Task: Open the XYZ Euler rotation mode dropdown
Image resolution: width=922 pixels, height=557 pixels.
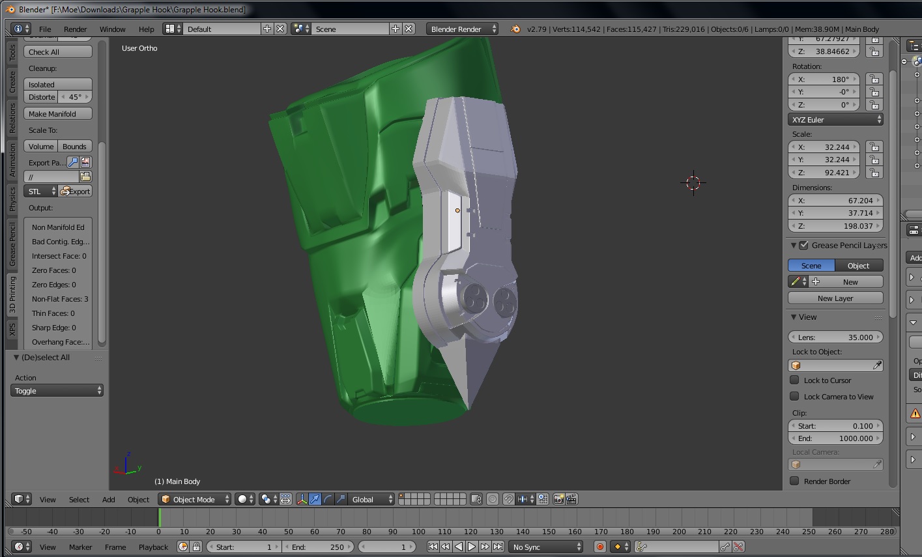Action: pos(835,119)
